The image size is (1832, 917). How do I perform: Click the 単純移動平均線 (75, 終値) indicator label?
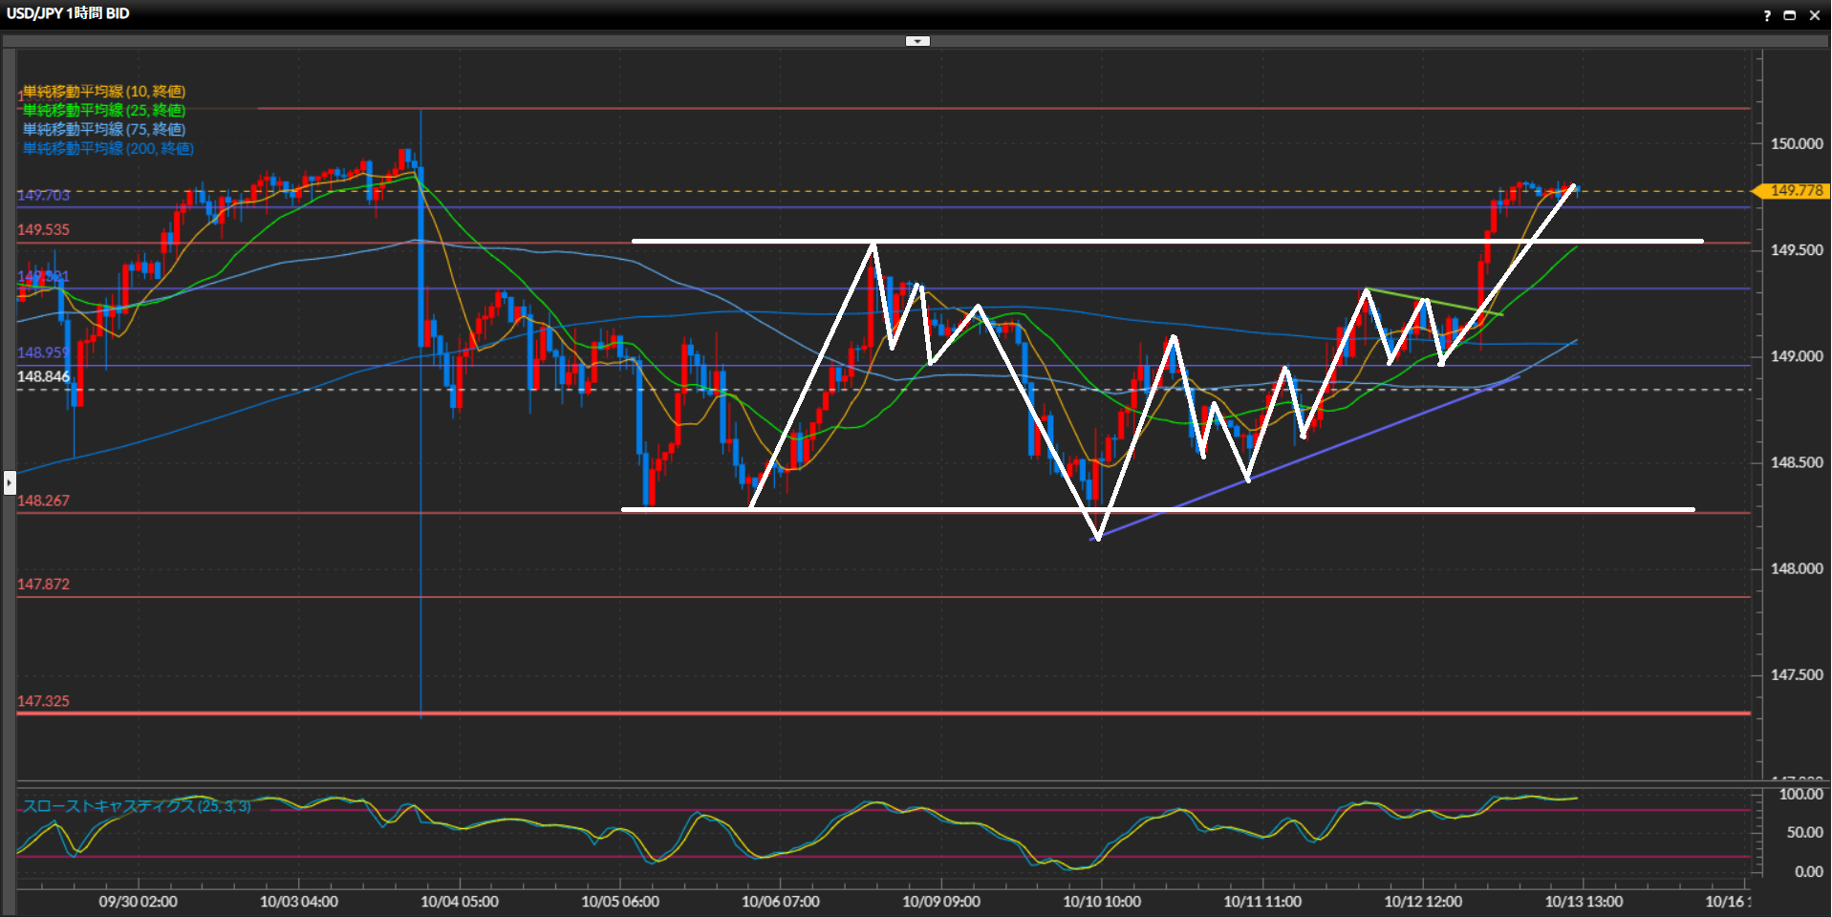point(104,130)
